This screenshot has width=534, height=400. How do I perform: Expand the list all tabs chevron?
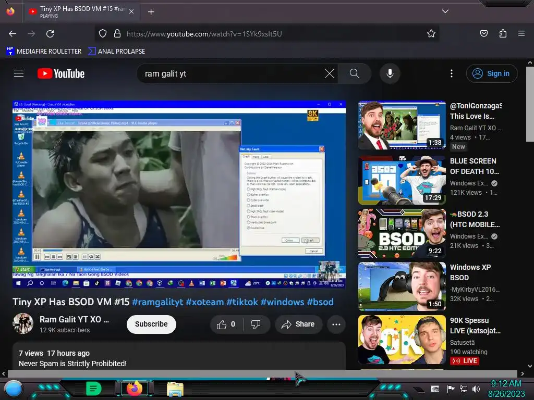[x=445, y=11]
